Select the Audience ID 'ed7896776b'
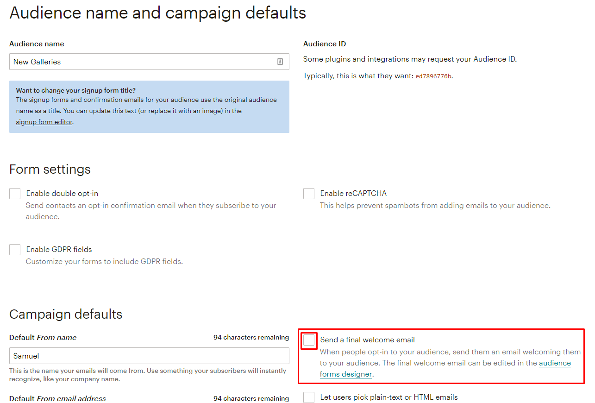 [x=433, y=76]
